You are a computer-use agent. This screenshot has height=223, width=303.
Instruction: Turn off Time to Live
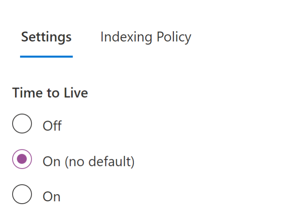[x=22, y=124]
